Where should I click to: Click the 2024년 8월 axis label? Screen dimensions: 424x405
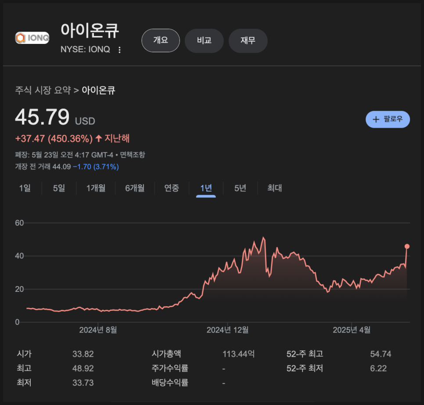98,330
